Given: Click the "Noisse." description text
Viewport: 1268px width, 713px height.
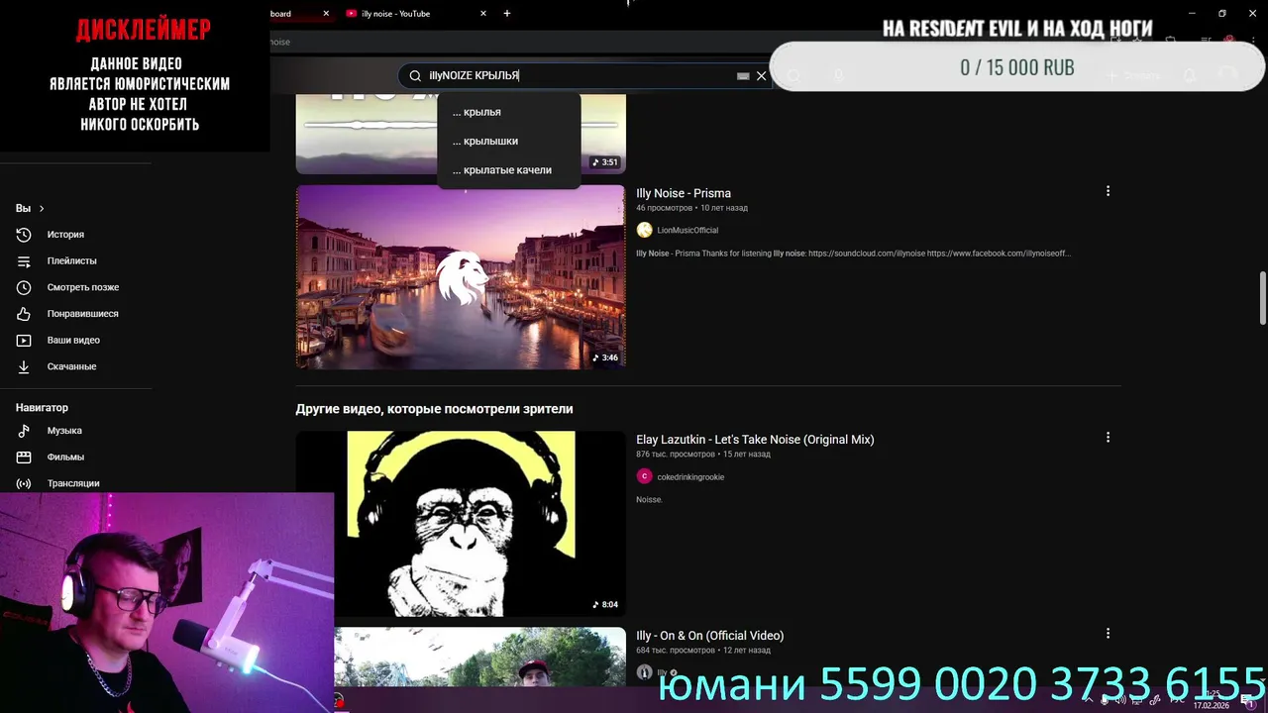Looking at the screenshot, I should coord(649,500).
